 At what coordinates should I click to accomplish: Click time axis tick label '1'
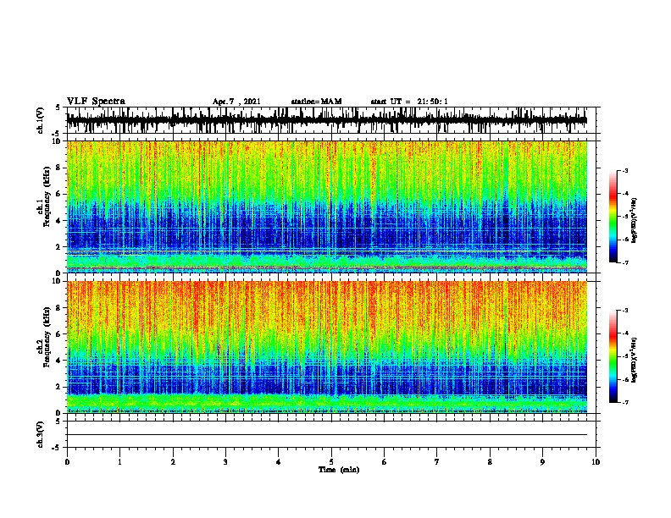click(119, 462)
